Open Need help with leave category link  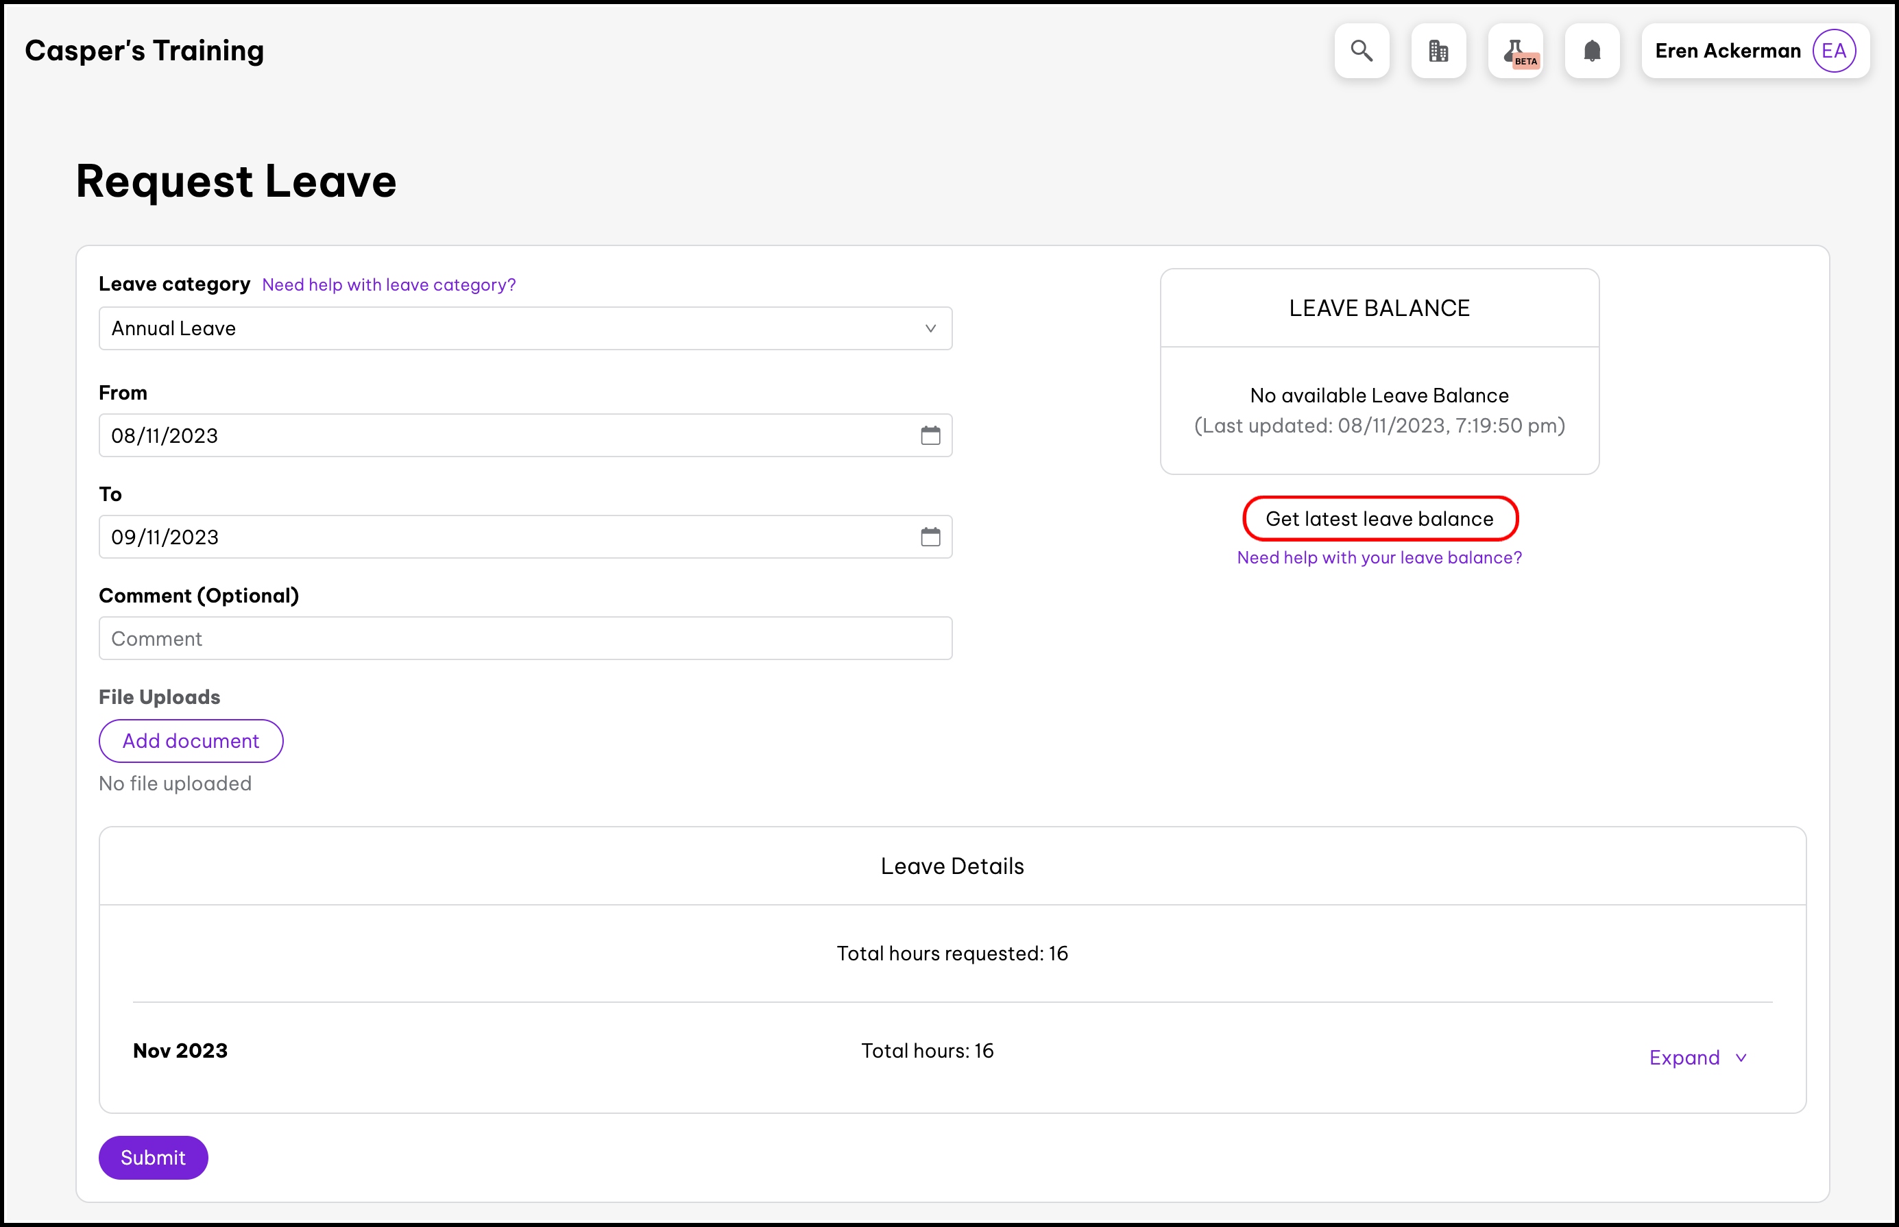(389, 284)
